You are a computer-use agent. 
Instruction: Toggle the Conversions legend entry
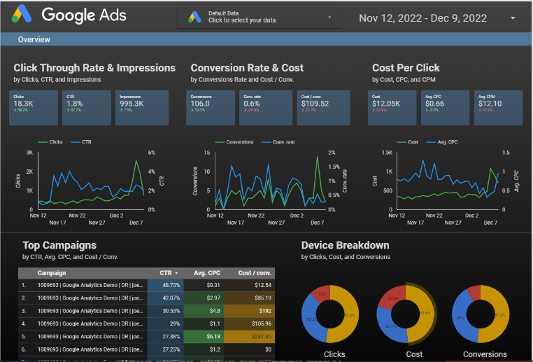click(234, 142)
